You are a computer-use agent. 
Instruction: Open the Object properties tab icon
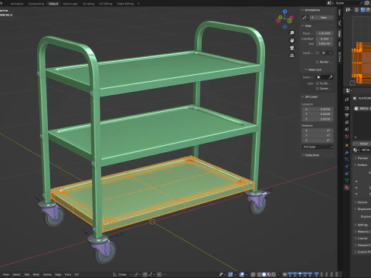(x=347, y=145)
